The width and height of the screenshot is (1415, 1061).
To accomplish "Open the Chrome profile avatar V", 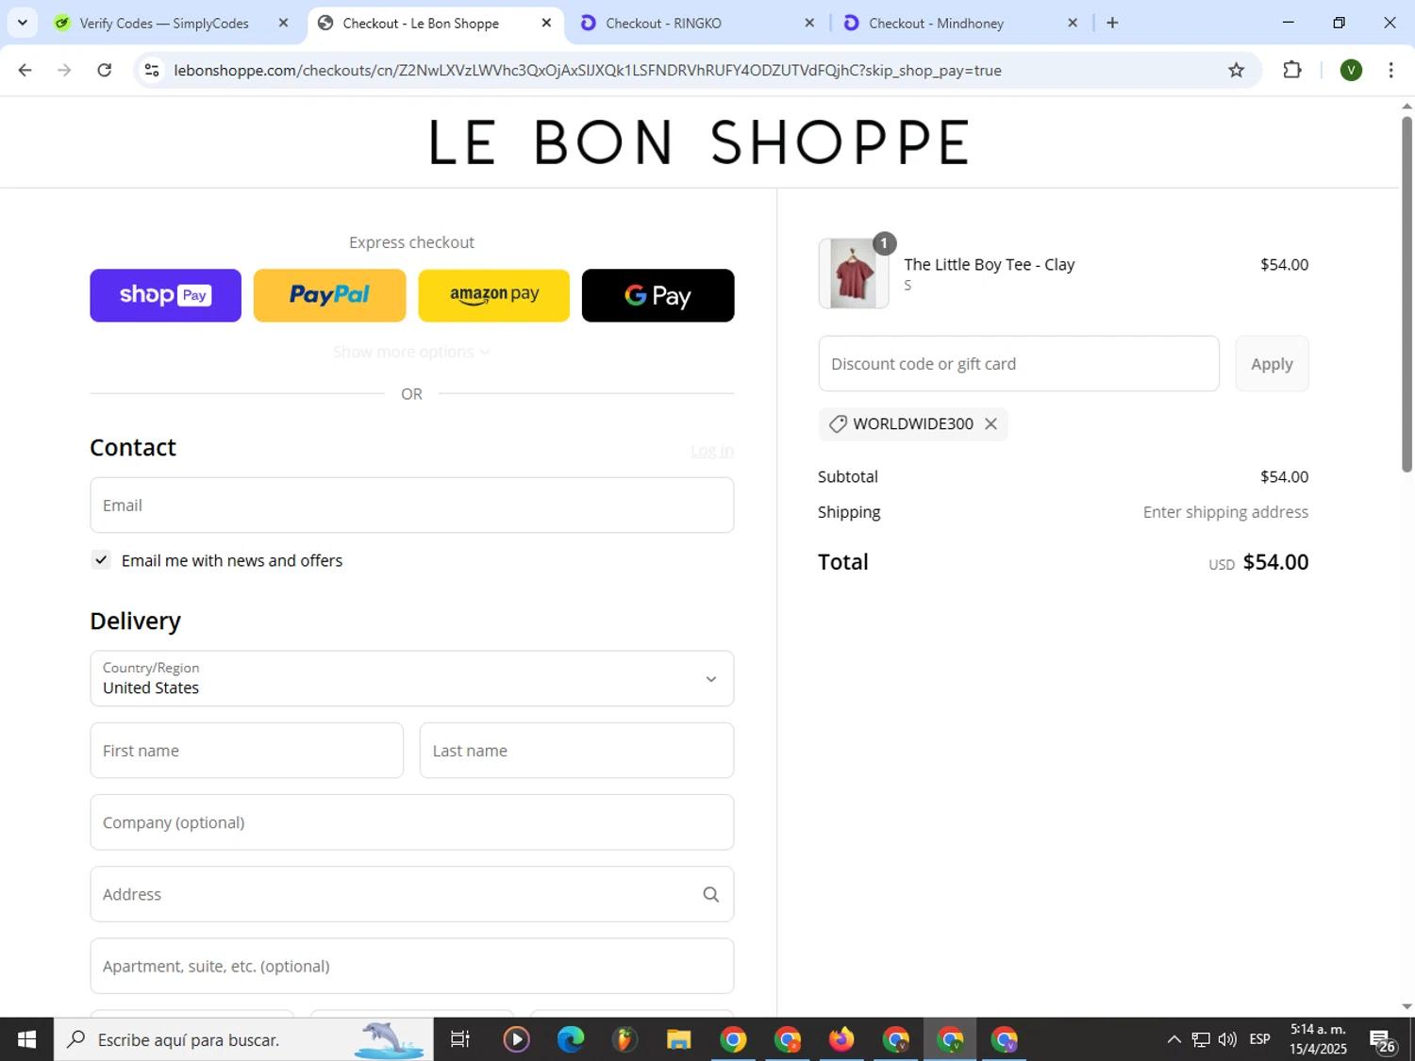I will (x=1351, y=70).
